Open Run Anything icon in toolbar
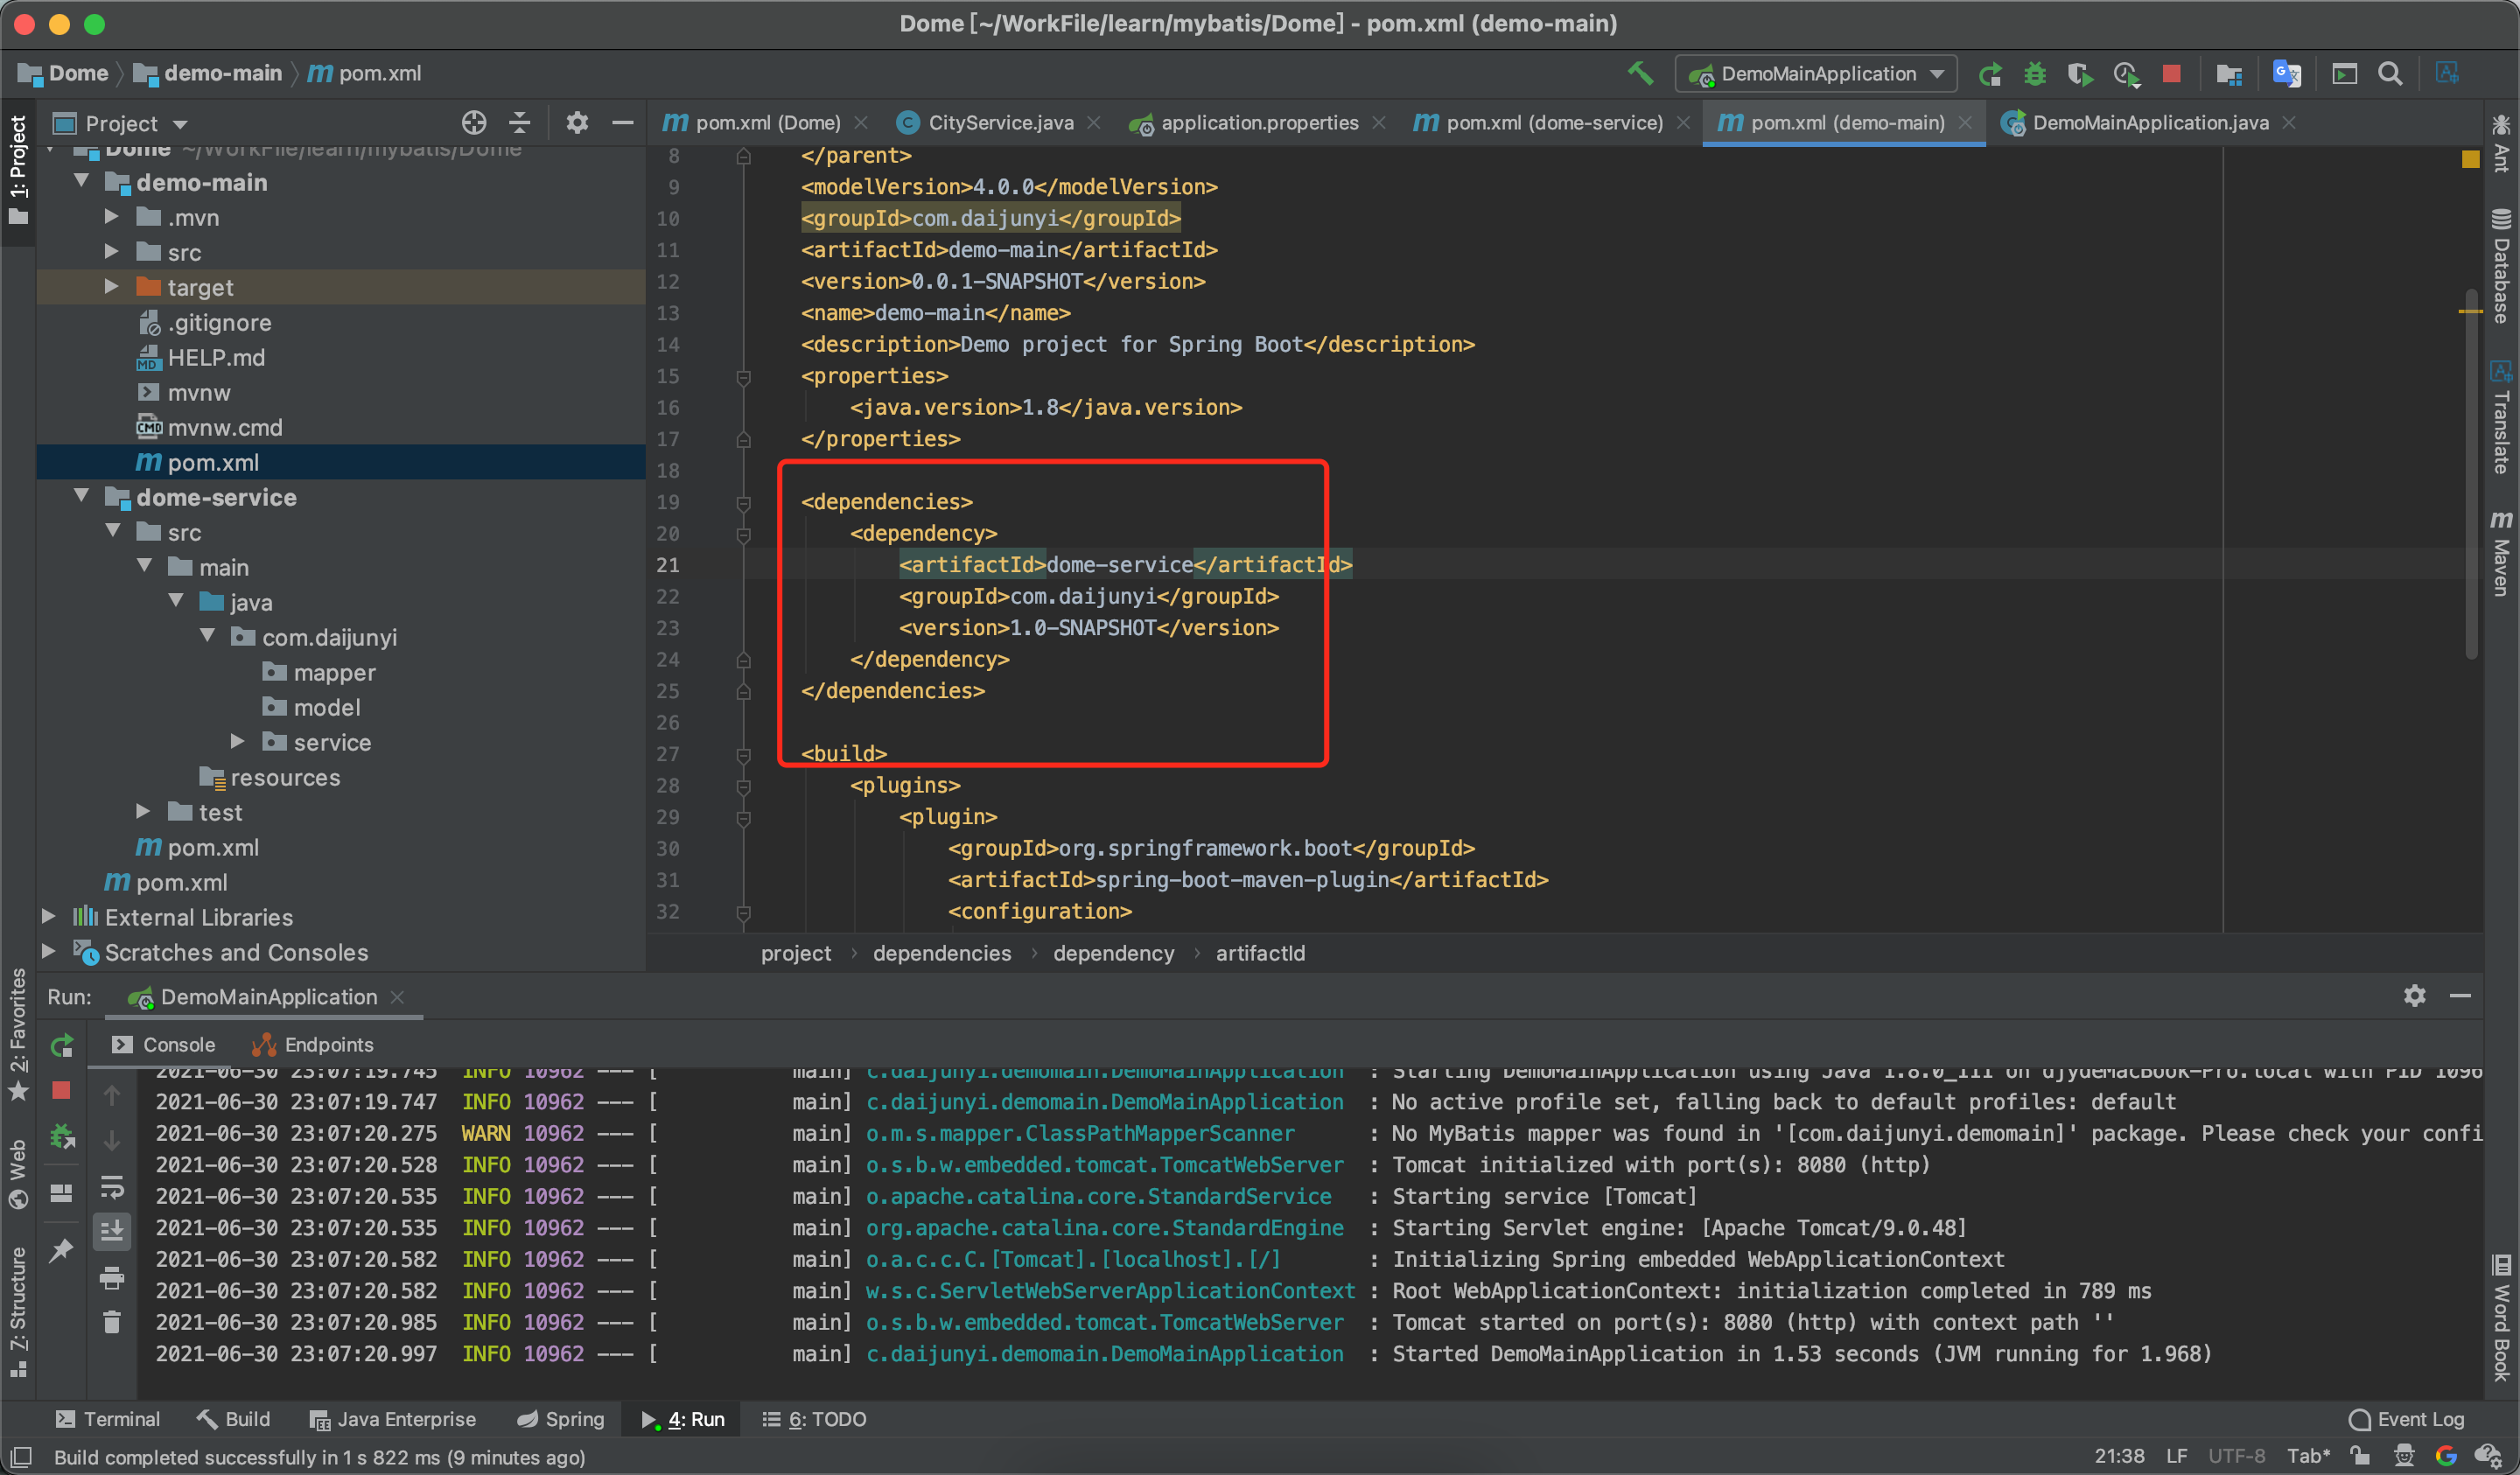Screen dimensions: 2520x1475 point(2344,74)
